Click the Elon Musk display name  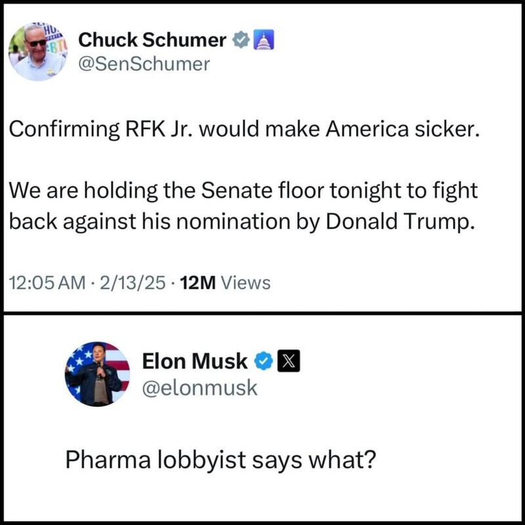196,361
